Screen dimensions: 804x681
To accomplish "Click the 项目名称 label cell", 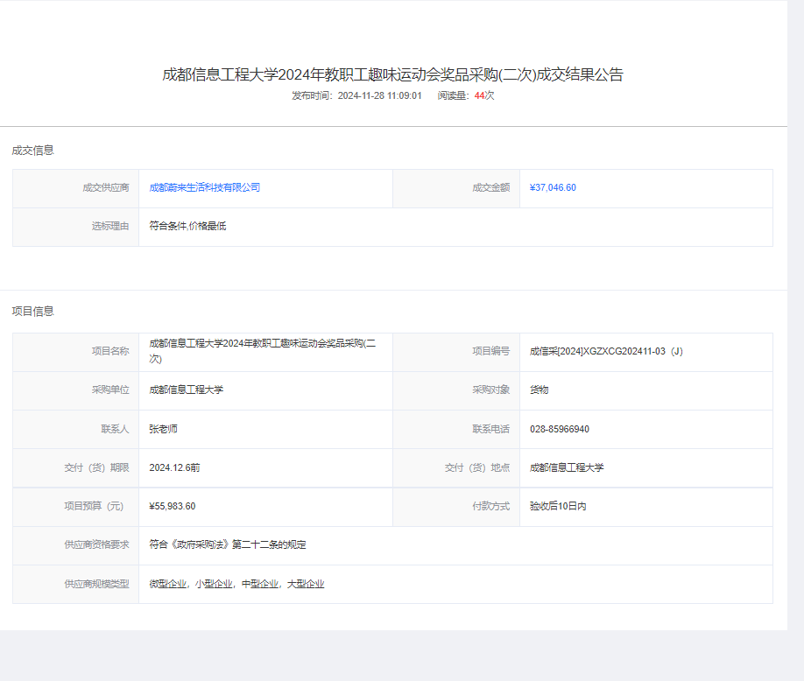I will pos(76,353).
